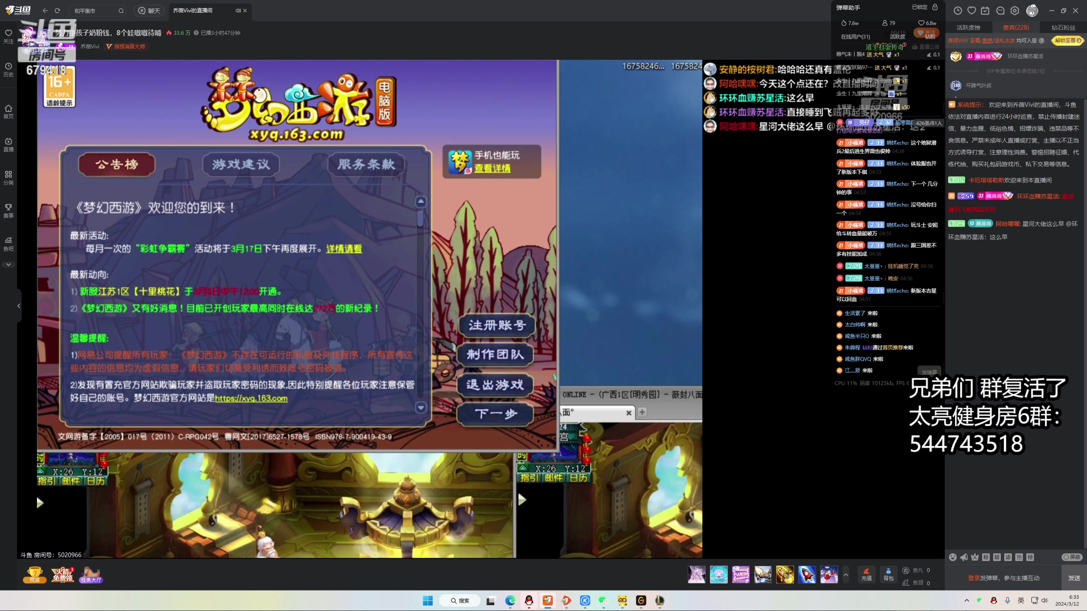Expand more sidebar items chevron
This screenshot has height=611, width=1087.
(8, 264)
